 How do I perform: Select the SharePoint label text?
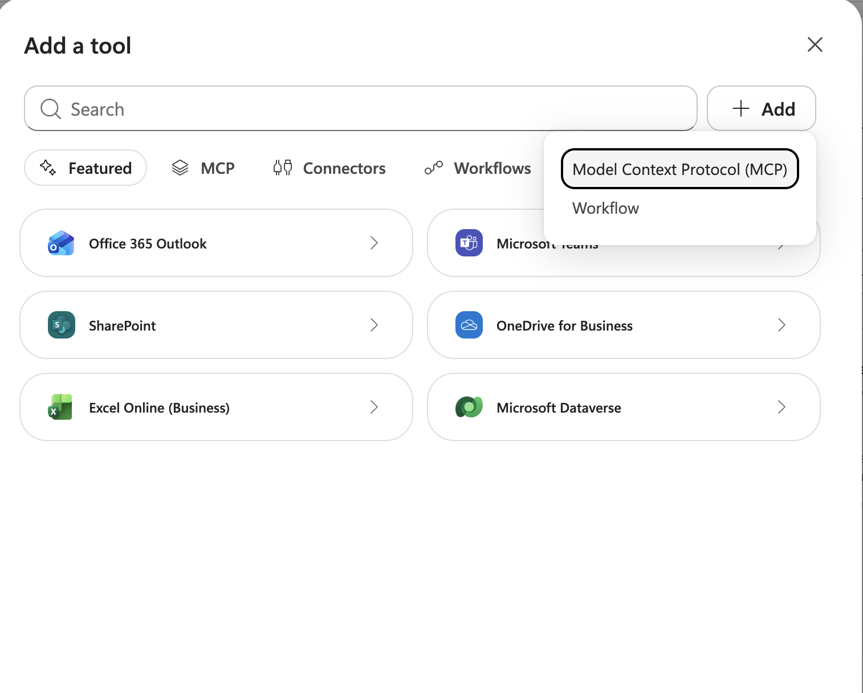point(122,325)
